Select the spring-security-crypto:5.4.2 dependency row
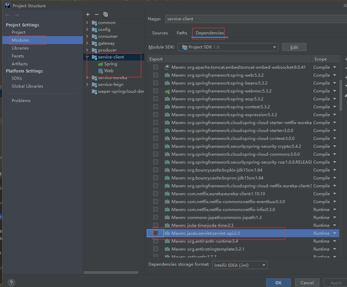347x287 pixels. [x=243, y=146]
